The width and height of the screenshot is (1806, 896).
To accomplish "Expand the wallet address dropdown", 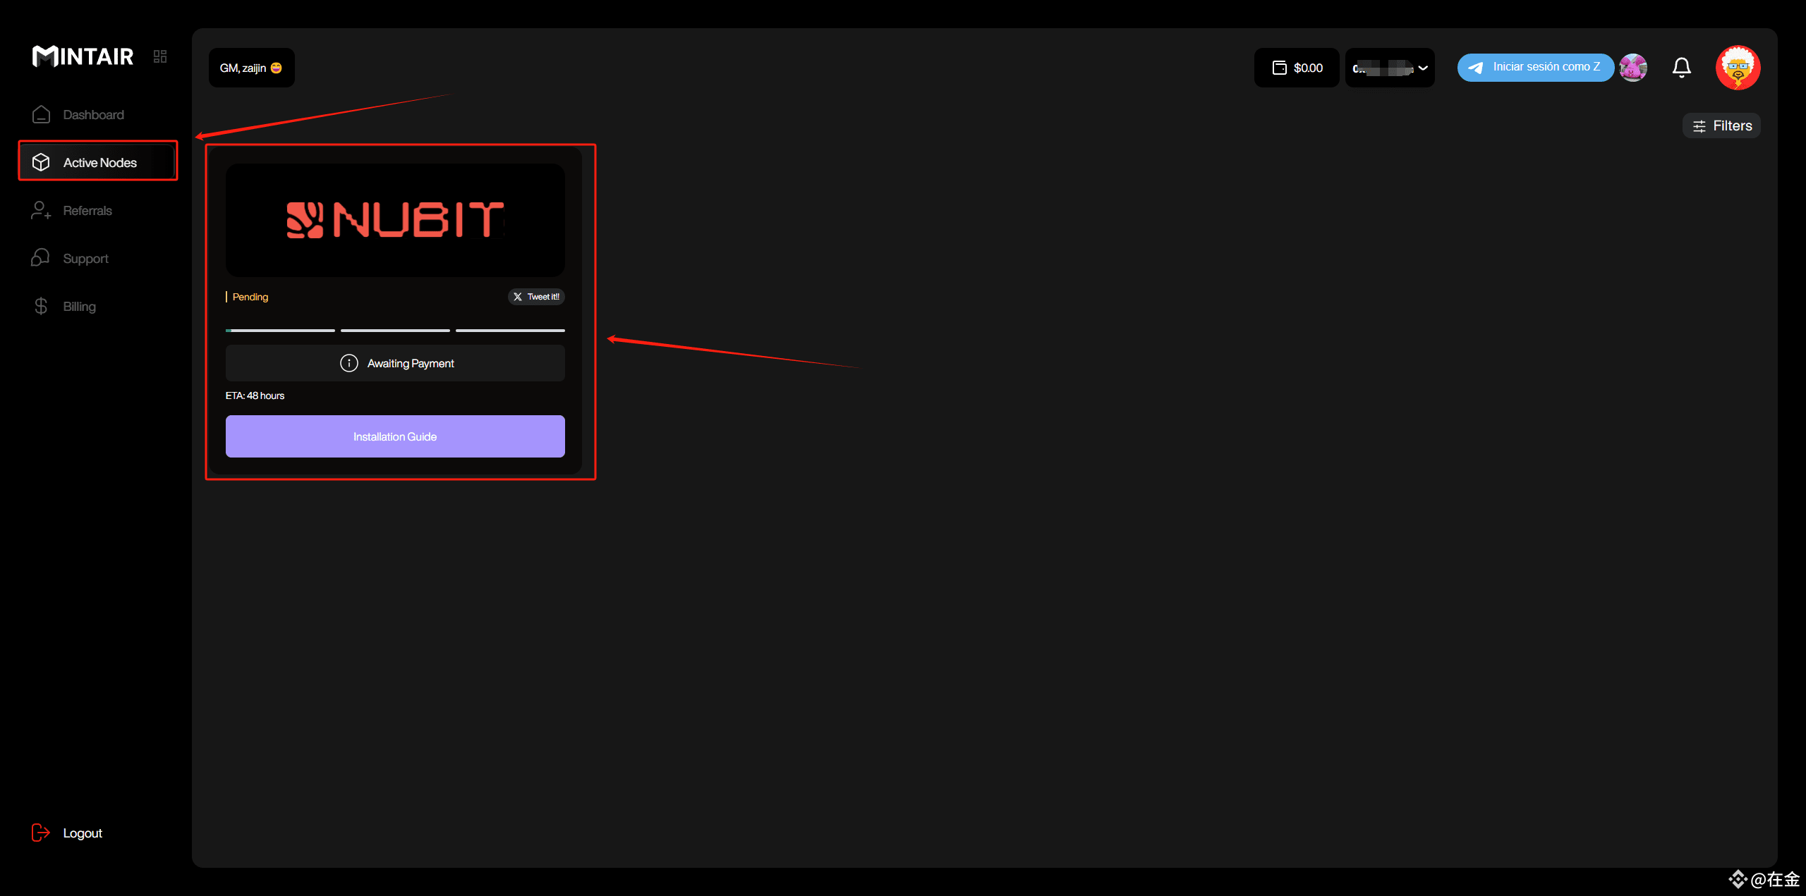I will pos(1390,68).
